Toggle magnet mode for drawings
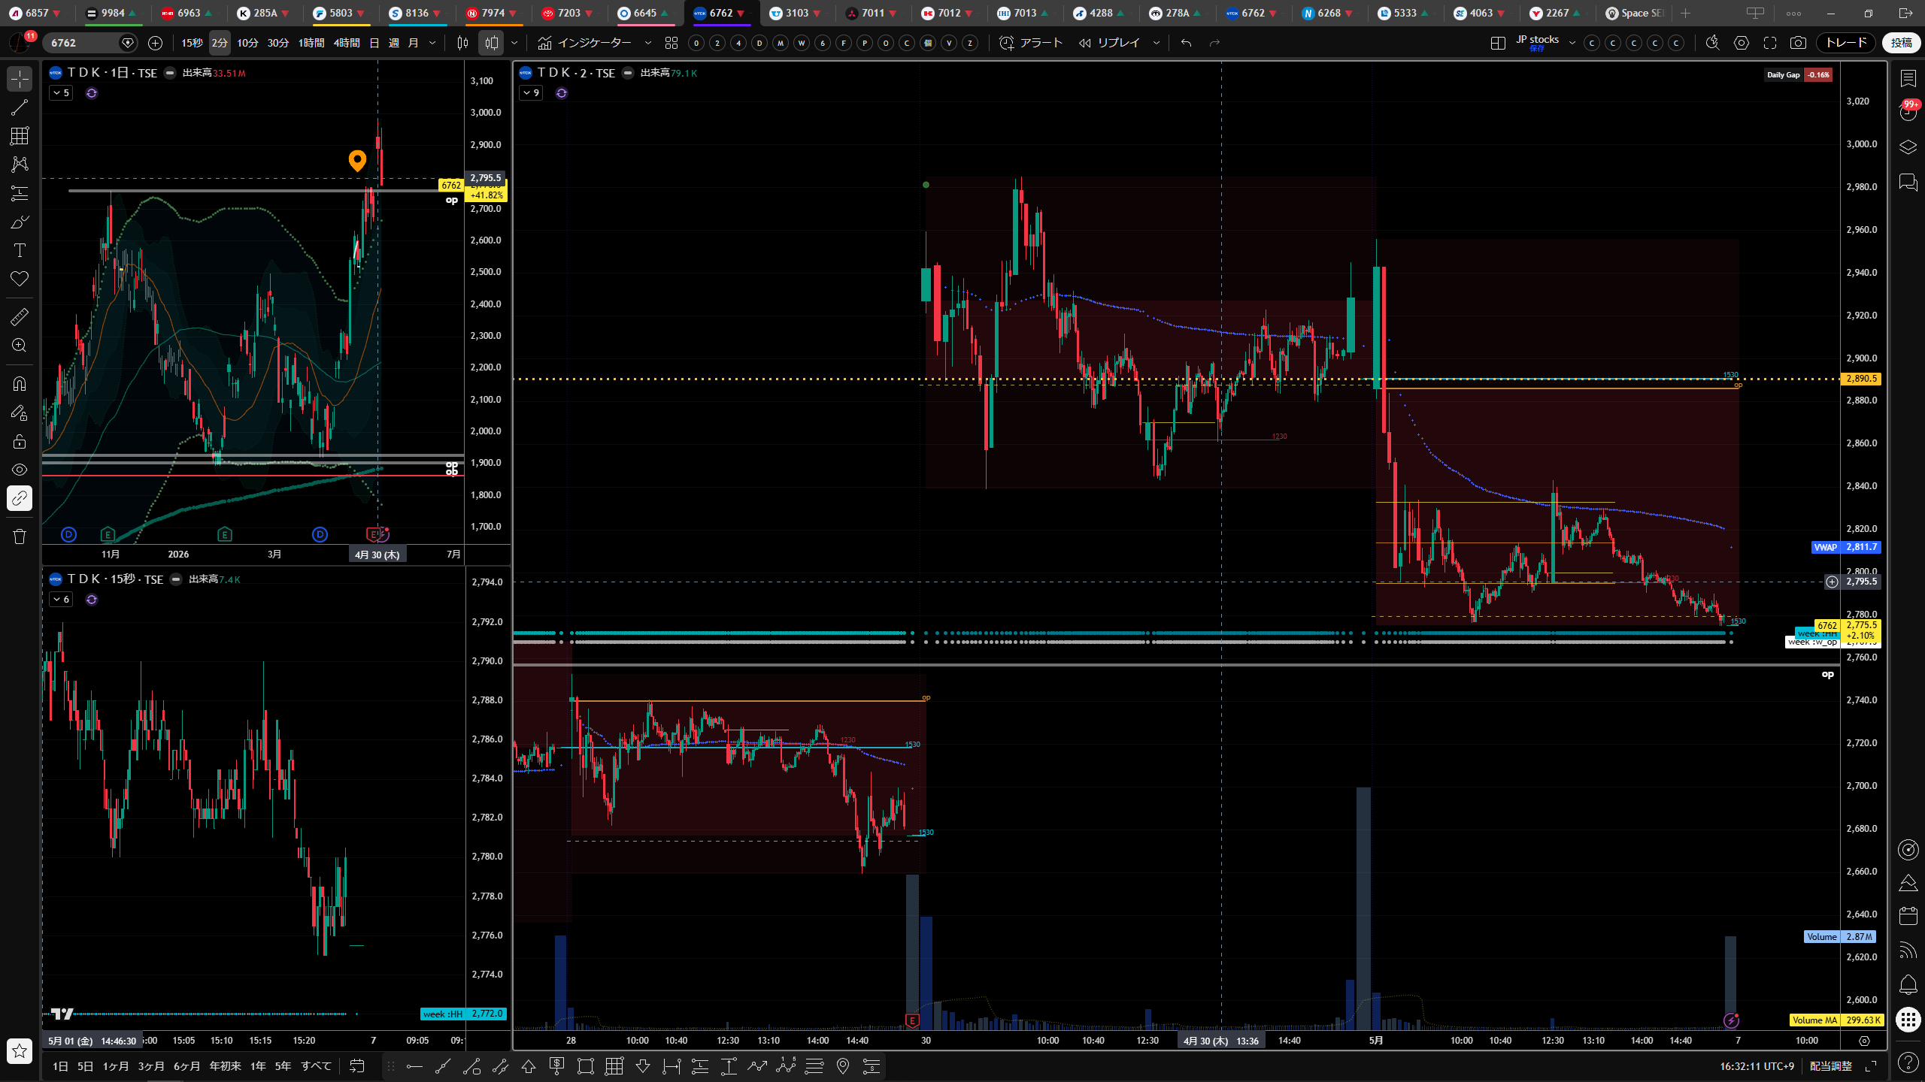The width and height of the screenshot is (1925, 1082). coord(20,384)
